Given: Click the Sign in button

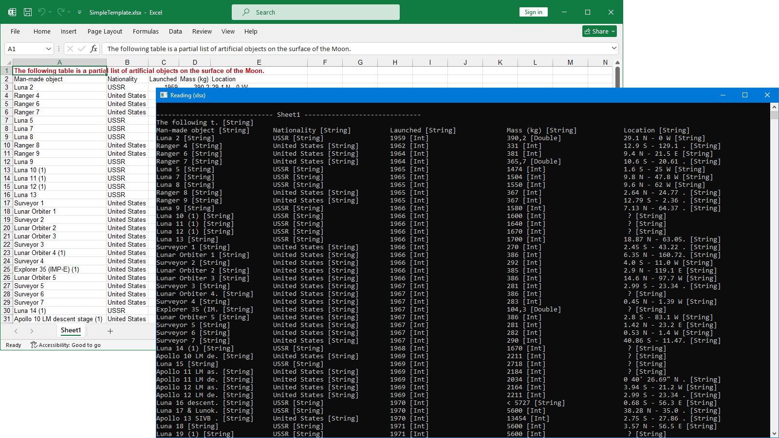Looking at the screenshot, I should click(533, 12).
